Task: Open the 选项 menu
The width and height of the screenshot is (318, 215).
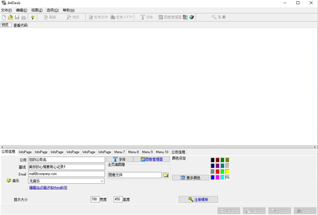Action: pyautogui.click(x=52, y=10)
